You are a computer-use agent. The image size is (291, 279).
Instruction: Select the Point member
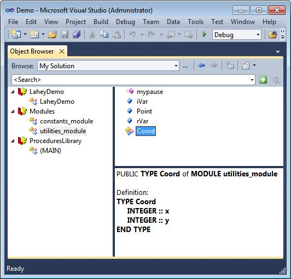point(144,111)
